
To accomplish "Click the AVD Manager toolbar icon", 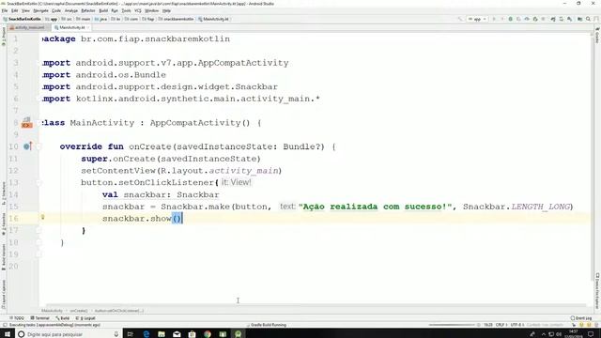I will [x=562, y=19].
